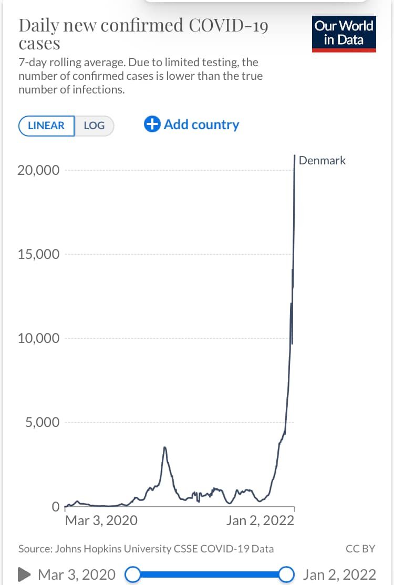394x585 pixels.
Task: Click the right end handle of the time slider
Action: pos(287,574)
